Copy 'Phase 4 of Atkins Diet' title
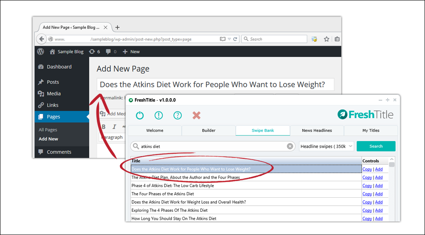The height and width of the screenshot is (235, 425). pos(367,185)
